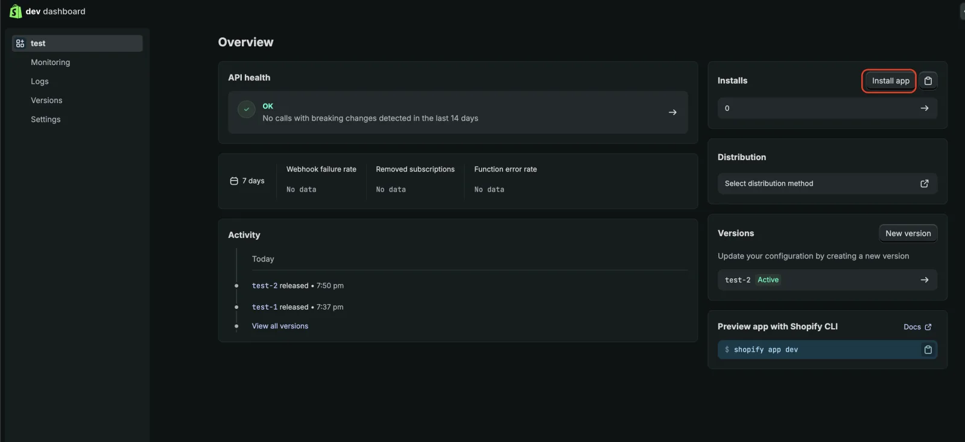Viewport: 965px width, 442px height.
Task: Click the Installs count value 0
Action: (x=727, y=108)
